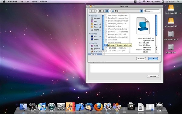
Task: Select aboojr shared computer in sidebar
Action: point(95,39)
